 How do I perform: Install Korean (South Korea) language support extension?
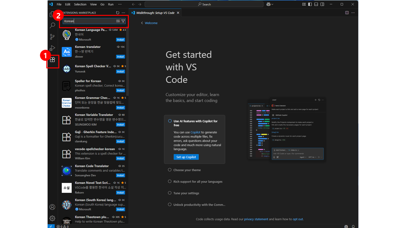[121, 209]
